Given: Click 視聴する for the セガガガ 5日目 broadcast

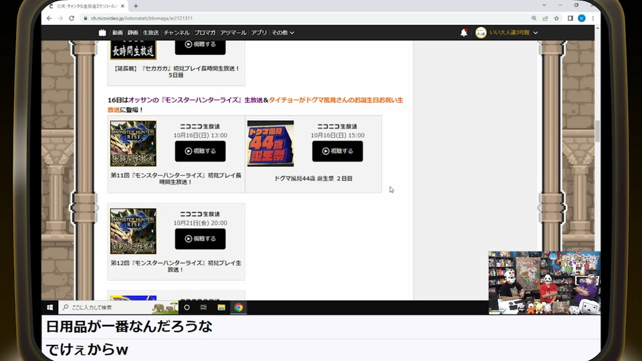Looking at the screenshot, I should coord(200,46).
